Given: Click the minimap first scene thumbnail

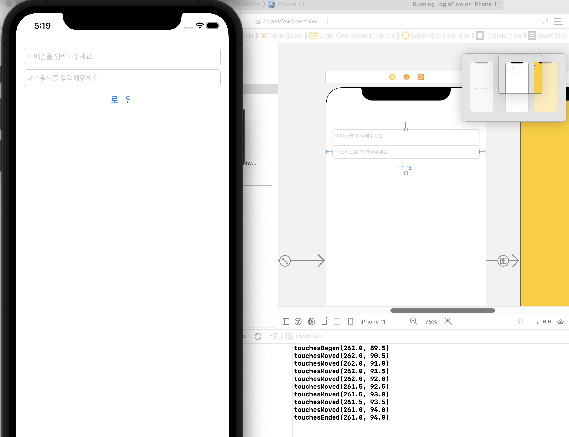Looking at the screenshot, I should click(482, 87).
